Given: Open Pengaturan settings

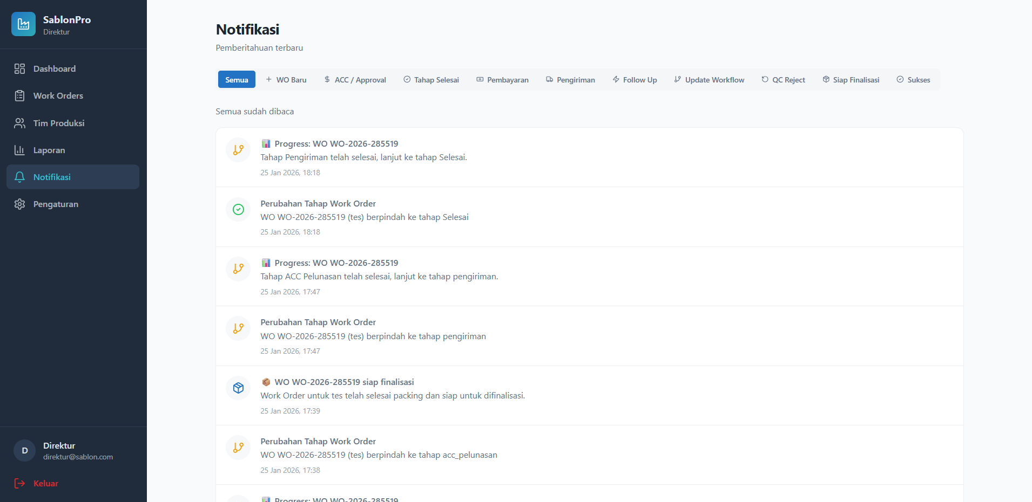Looking at the screenshot, I should point(73,204).
